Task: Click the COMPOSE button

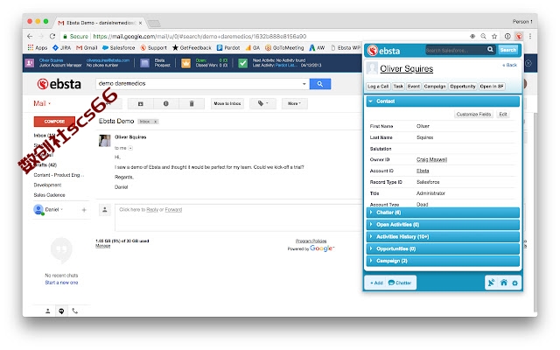Action: click(54, 122)
